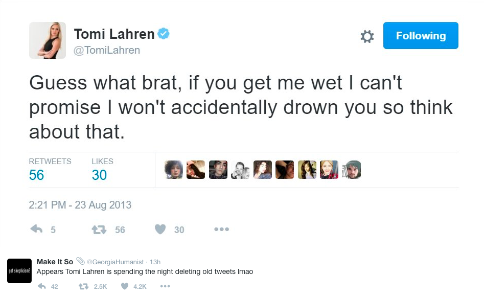The image size is (484, 299).
Task: Open the @TomiLahren handle link
Action: point(107,50)
